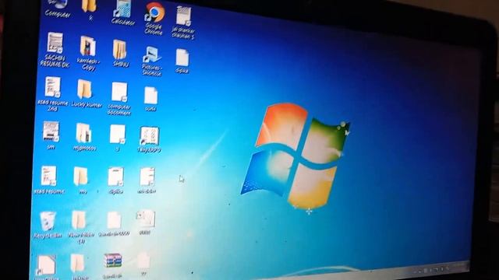Open the 'Pictures - Shortcut' icon

click(x=151, y=61)
